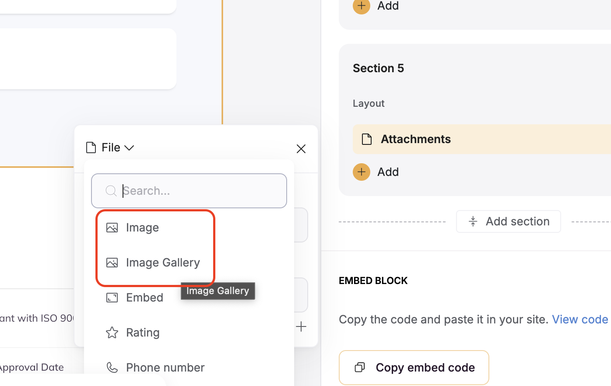This screenshot has height=386, width=611.
Task: Select Rating from the field list
Action: coord(143,333)
